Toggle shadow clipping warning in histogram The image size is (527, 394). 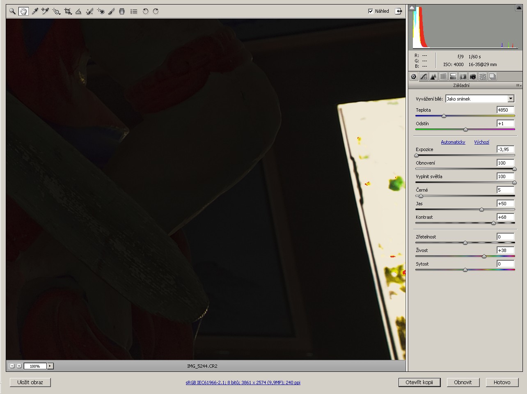[x=412, y=8]
